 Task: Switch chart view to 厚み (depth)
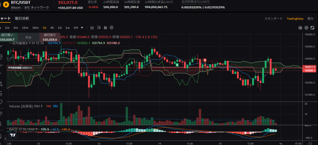[x=311, y=19]
